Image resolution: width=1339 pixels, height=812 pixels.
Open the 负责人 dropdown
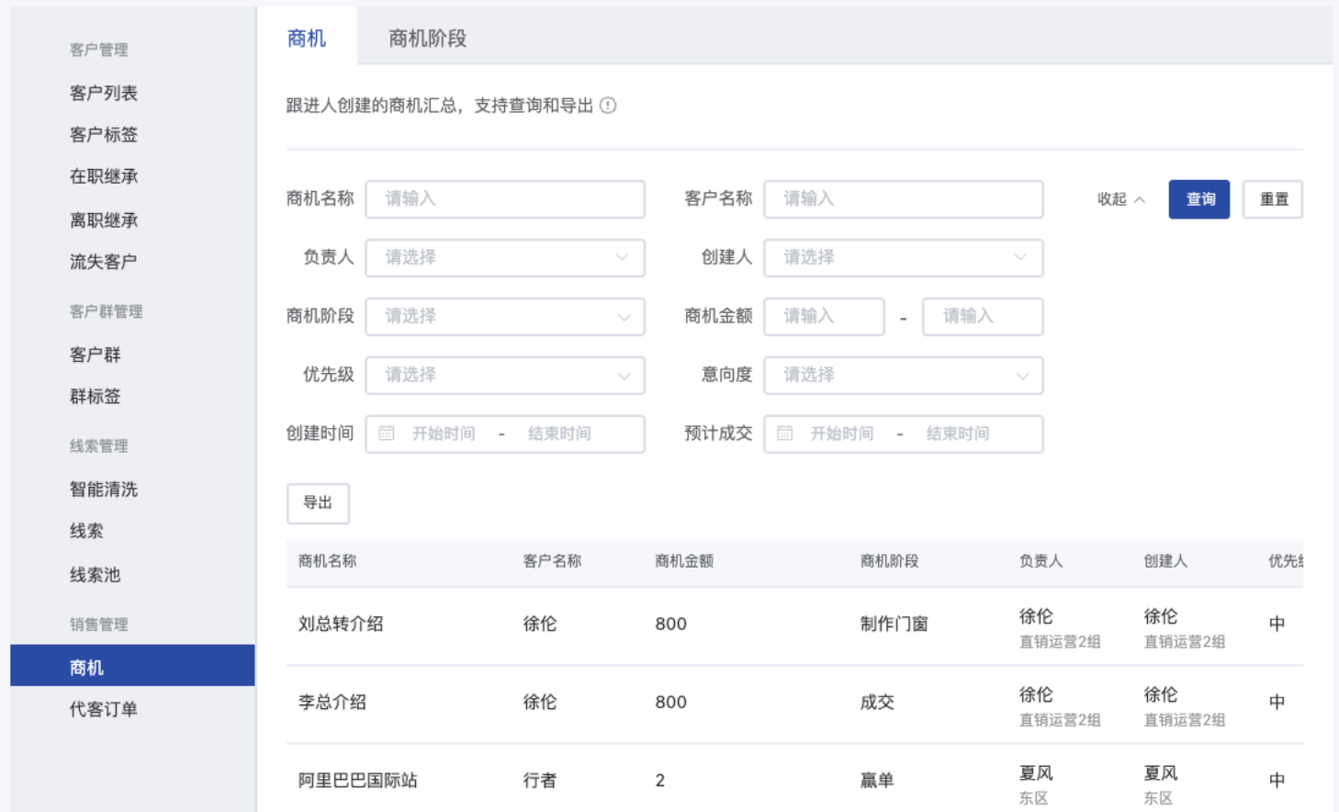point(505,258)
